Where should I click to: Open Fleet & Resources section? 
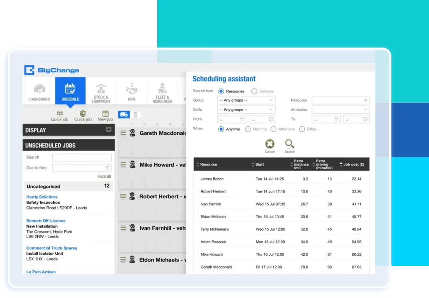(x=163, y=88)
